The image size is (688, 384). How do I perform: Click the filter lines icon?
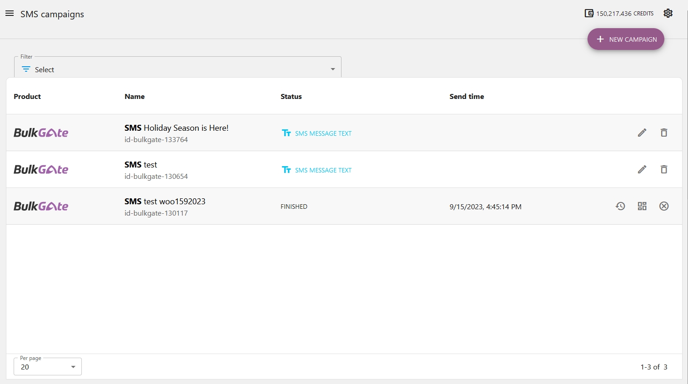(26, 69)
